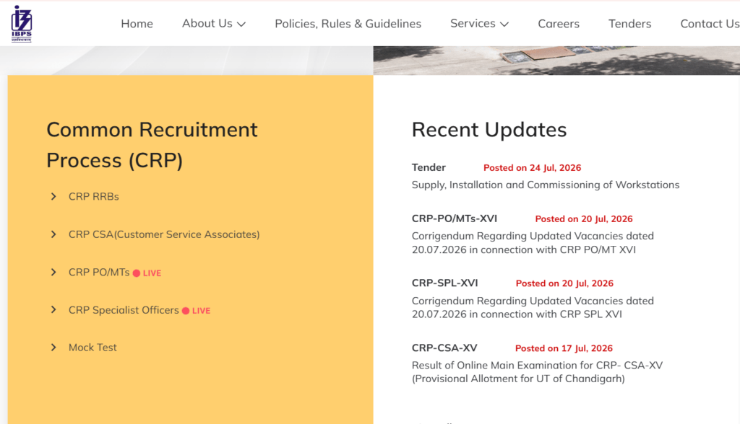The width and height of the screenshot is (740, 424).
Task: Click the LIVE badge next to CRP PO/MTs
Action: 147,273
